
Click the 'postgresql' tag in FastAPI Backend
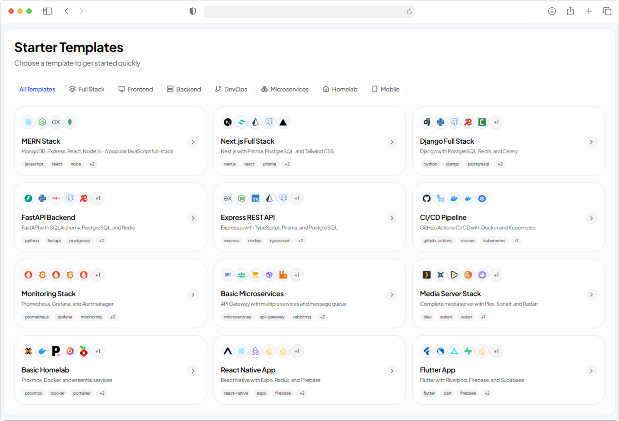coord(80,240)
